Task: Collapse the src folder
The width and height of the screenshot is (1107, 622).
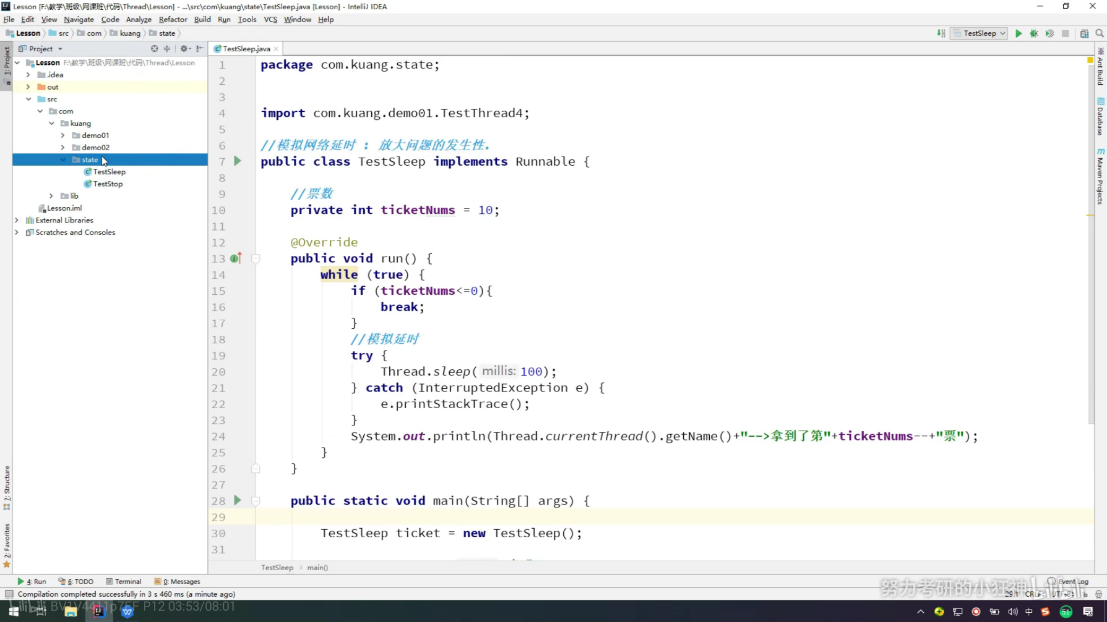Action: [29, 99]
